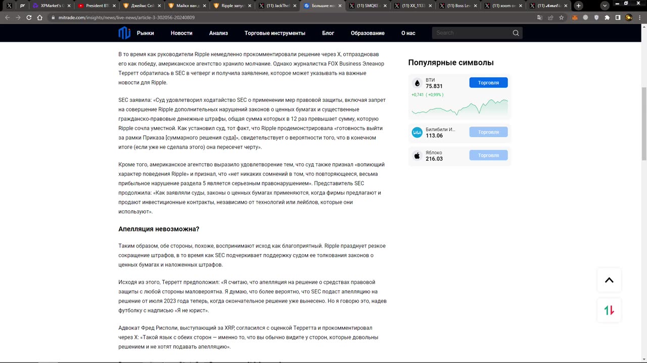
Task: Open extensions puzzle piece menu
Action: 607,17
